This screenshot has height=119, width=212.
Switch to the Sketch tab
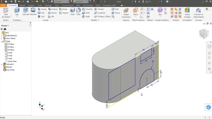[x=22, y=5]
